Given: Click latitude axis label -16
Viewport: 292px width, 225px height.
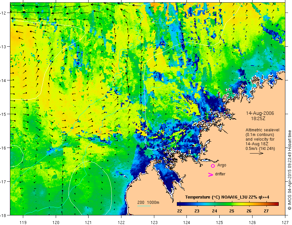Looking at the screenshot, I should point(4,148).
